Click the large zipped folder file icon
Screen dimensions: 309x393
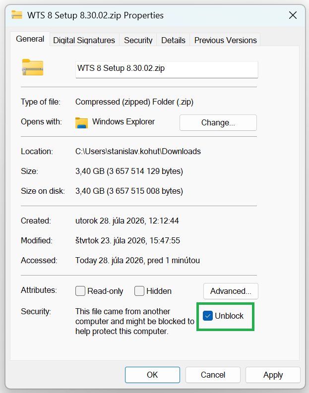(x=33, y=67)
